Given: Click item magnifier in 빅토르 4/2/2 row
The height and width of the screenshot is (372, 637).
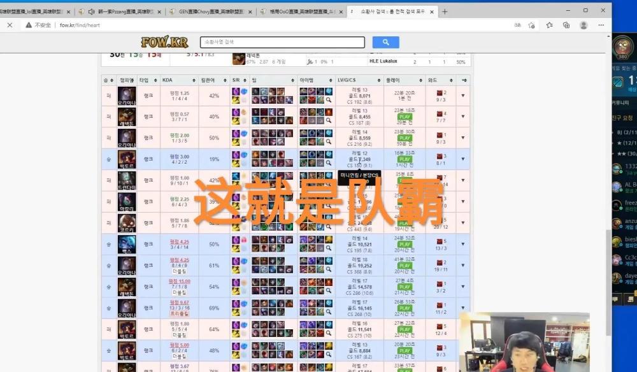Looking at the screenshot, I should (328, 163).
